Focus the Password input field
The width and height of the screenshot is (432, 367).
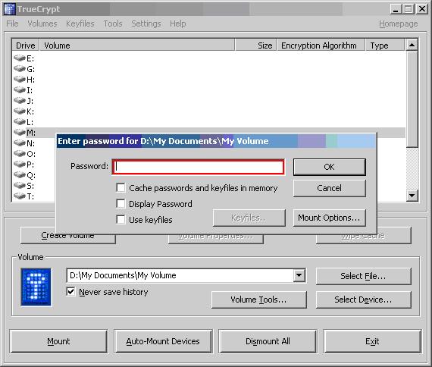(x=199, y=167)
